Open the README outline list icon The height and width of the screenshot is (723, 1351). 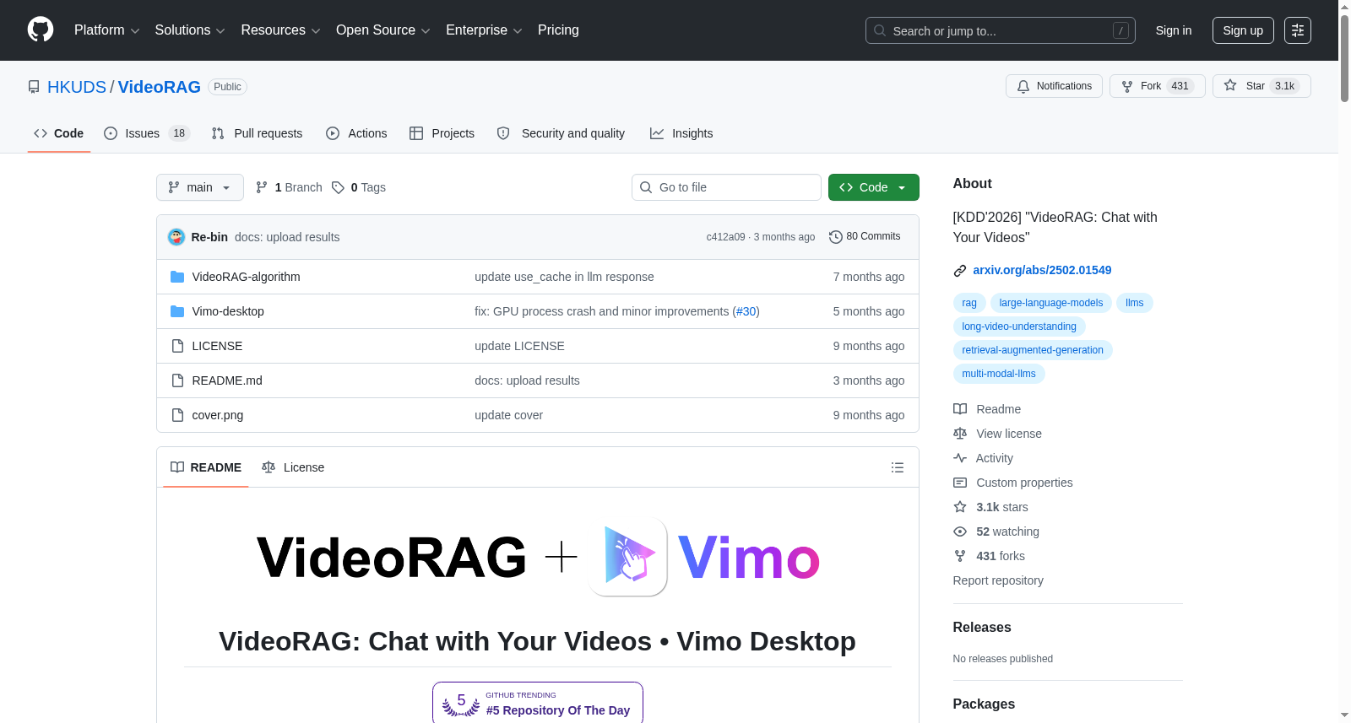tap(898, 467)
